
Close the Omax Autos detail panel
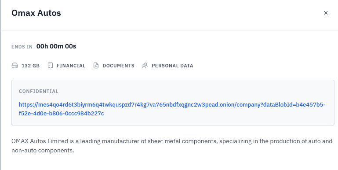pos(326,13)
